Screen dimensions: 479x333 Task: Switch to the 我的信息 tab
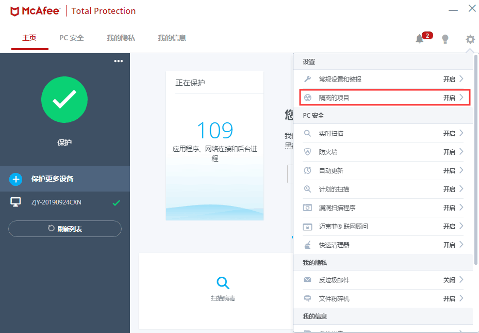click(172, 38)
